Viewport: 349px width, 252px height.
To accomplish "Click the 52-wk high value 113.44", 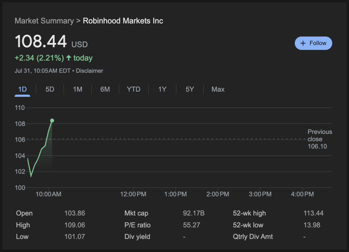I will coord(313,213).
